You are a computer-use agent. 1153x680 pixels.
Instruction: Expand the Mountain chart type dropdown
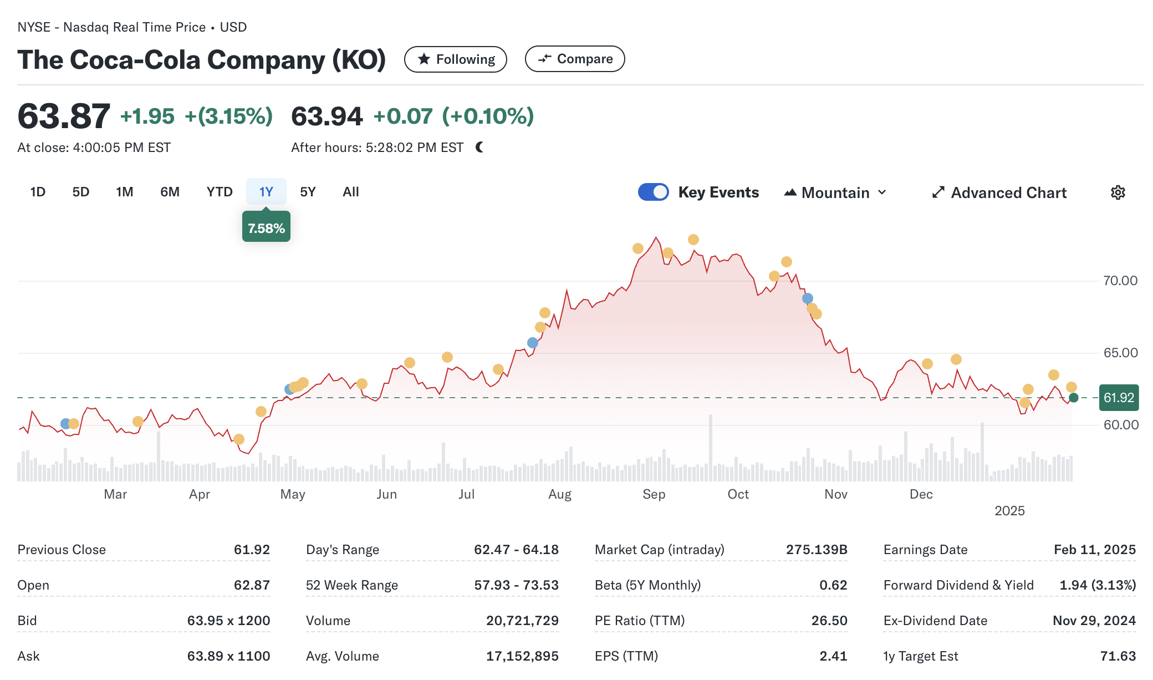point(835,192)
